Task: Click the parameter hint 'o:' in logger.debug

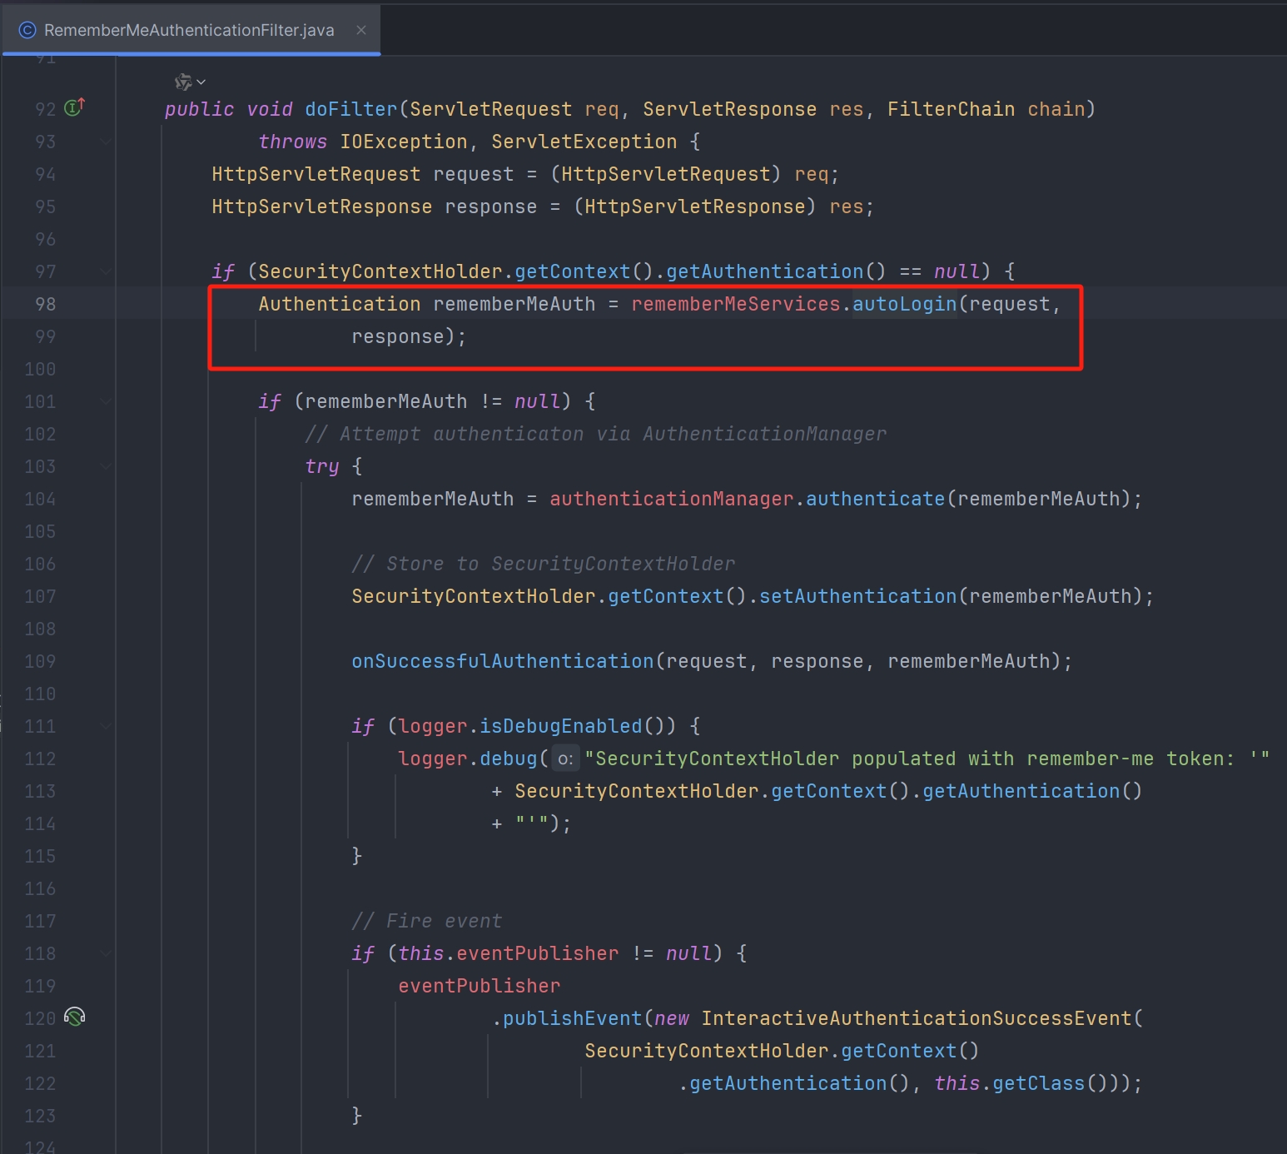Action: (565, 759)
